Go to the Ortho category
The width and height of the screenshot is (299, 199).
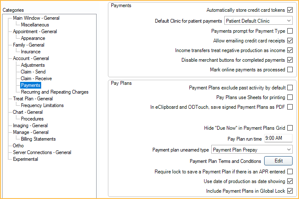[18, 146]
